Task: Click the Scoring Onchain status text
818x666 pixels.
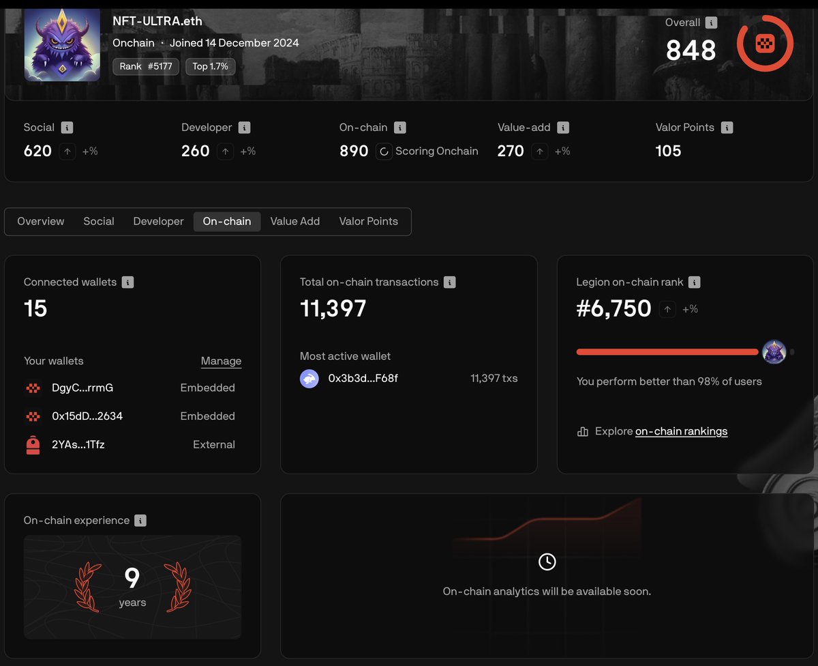Action: tap(437, 151)
